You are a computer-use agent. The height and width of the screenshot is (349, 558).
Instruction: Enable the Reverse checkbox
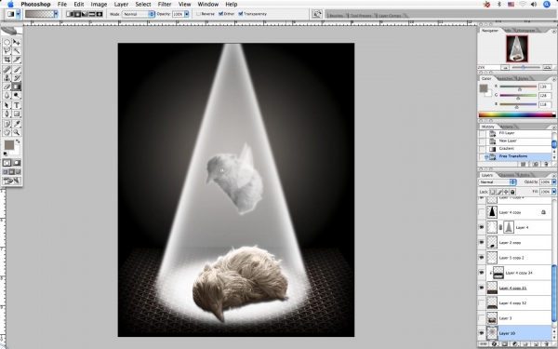198,14
